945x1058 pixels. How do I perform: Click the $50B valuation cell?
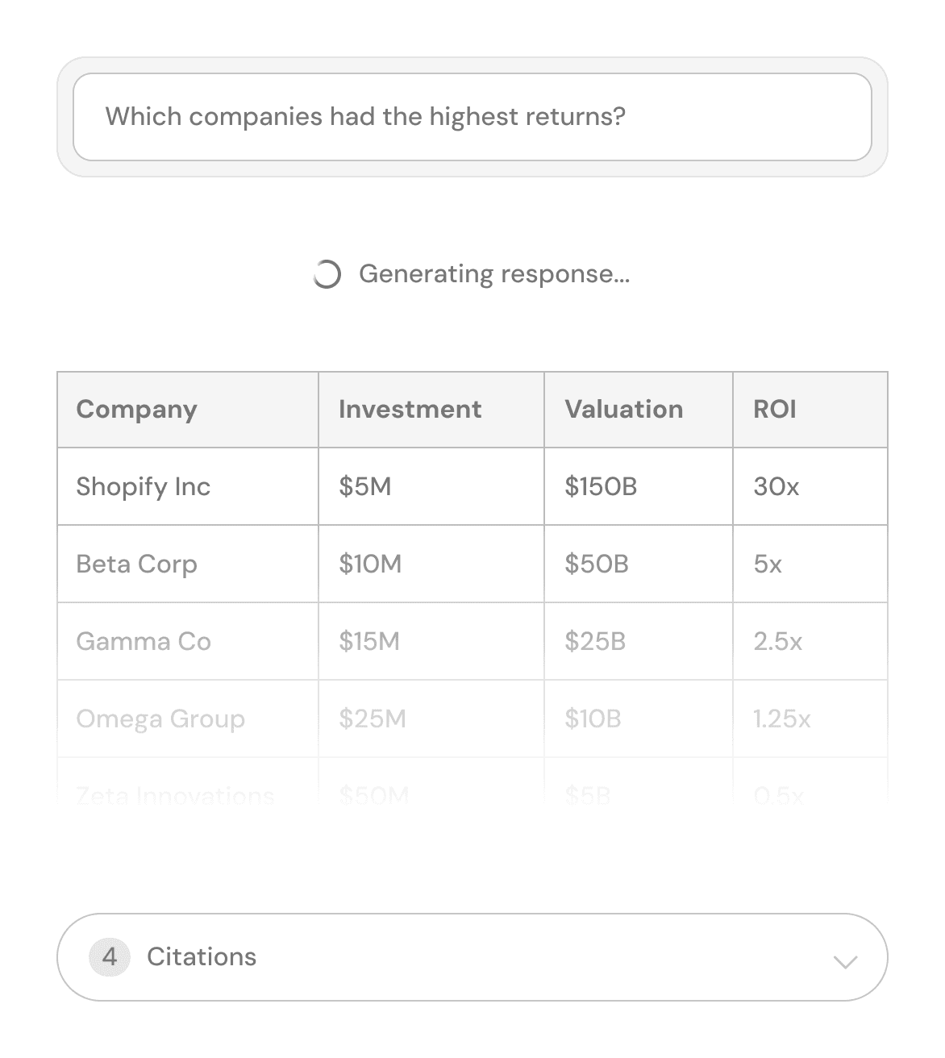click(x=639, y=564)
